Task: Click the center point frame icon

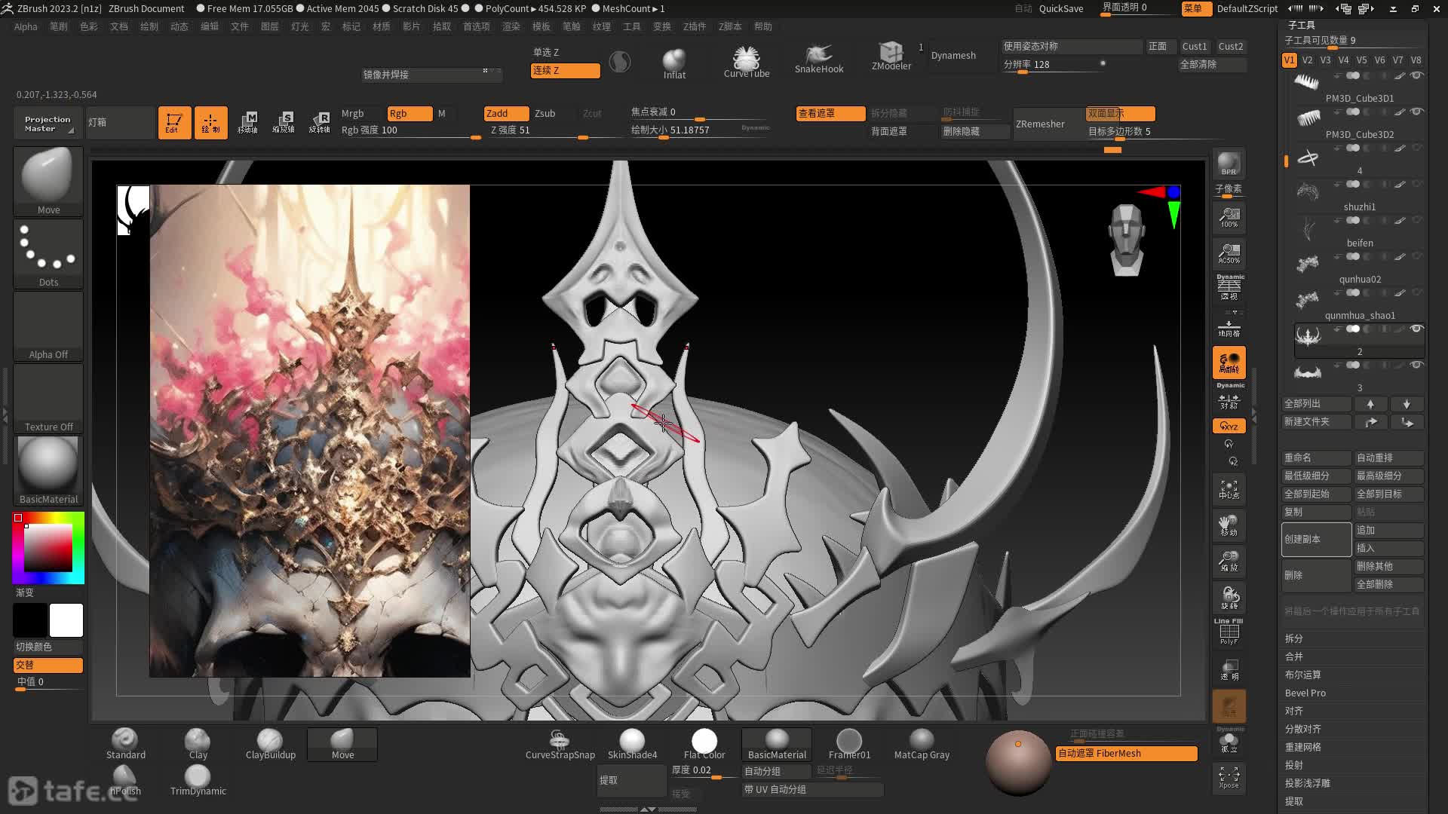Action: click(1229, 490)
